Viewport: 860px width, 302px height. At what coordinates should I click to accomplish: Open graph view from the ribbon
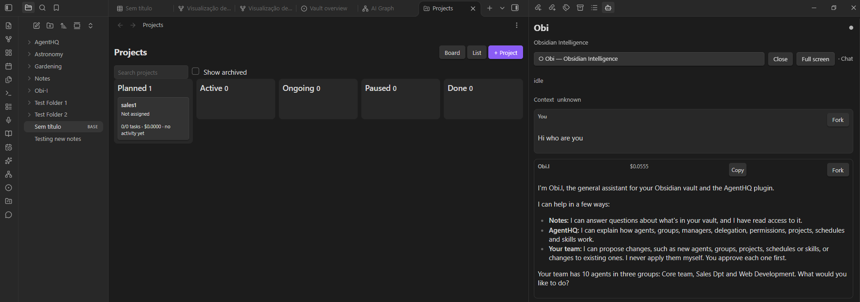9,39
